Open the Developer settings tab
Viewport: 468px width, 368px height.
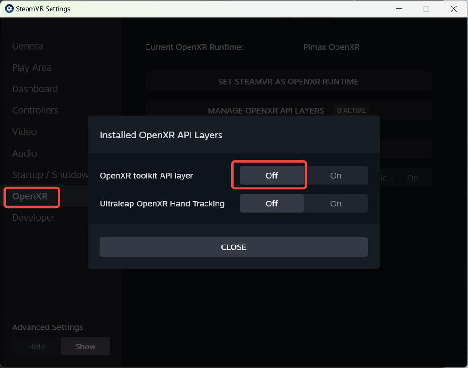pyautogui.click(x=33, y=218)
